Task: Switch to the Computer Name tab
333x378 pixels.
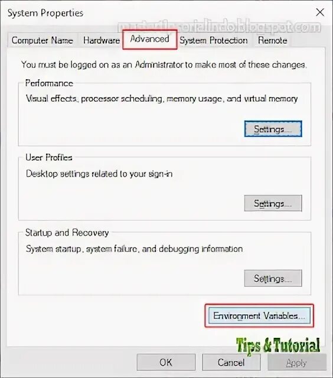Action: point(42,40)
